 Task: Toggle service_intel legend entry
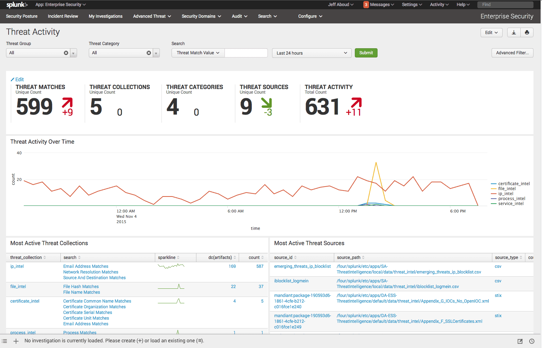click(508, 204)
